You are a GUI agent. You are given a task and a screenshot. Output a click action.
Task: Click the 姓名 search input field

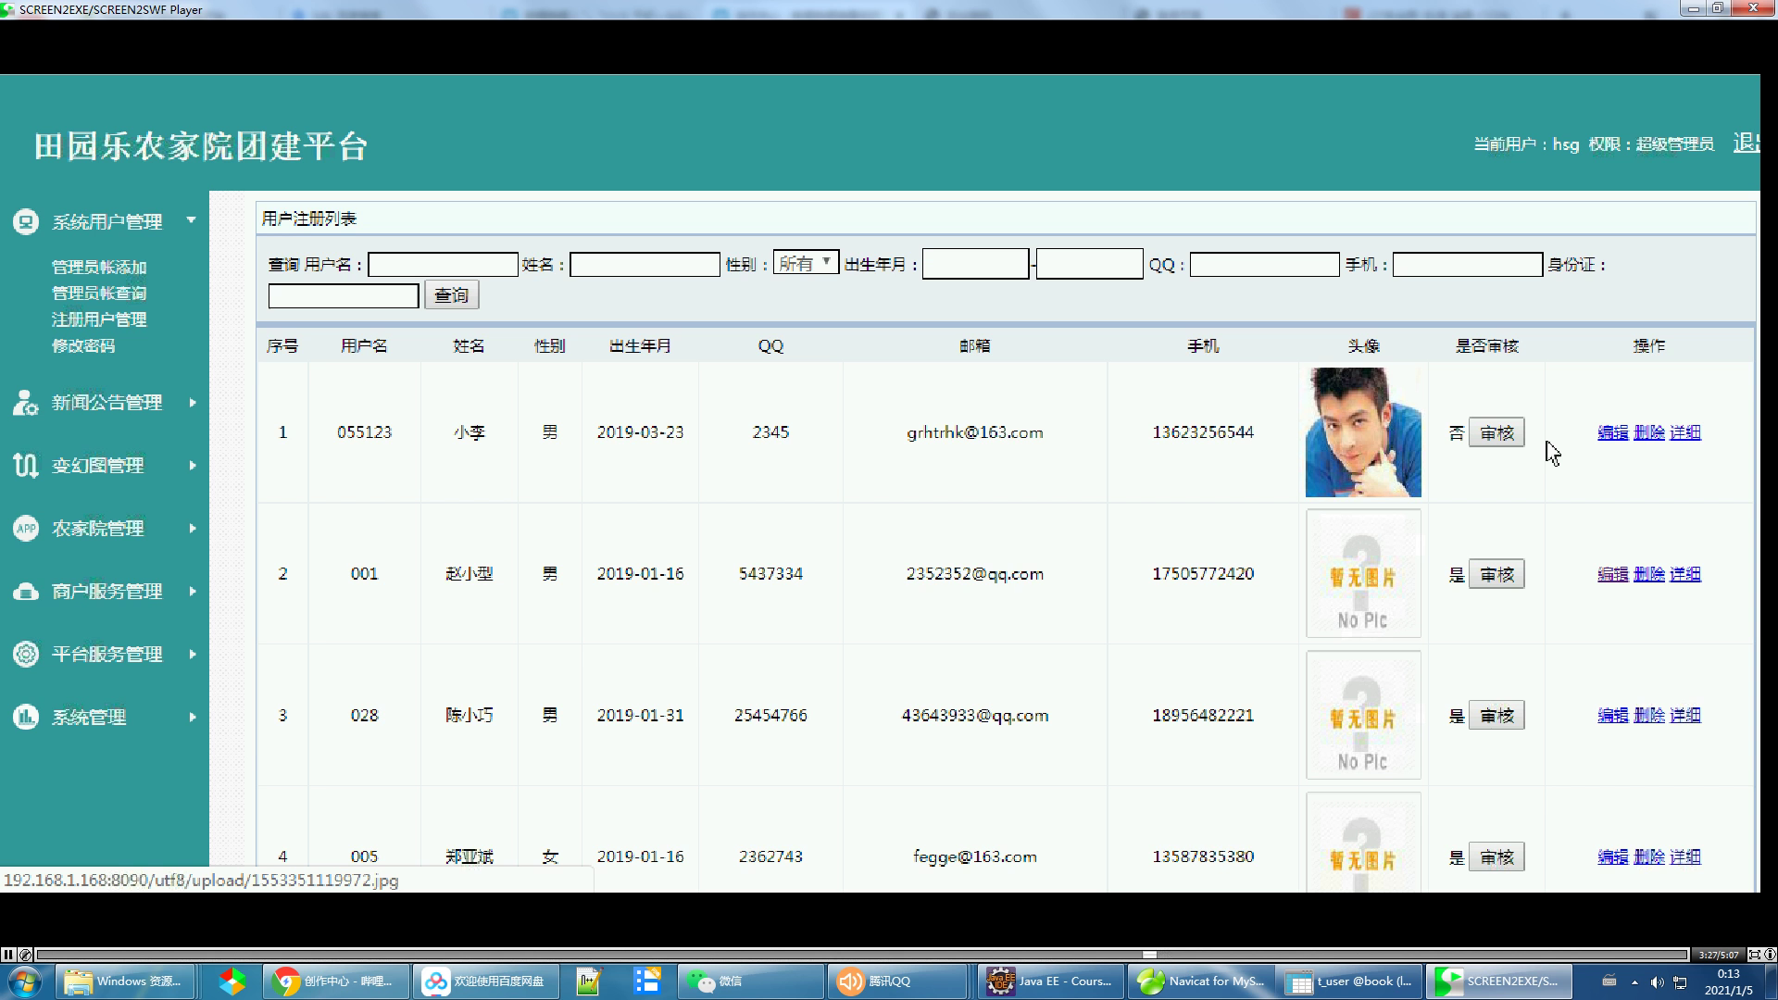point(645,265)
